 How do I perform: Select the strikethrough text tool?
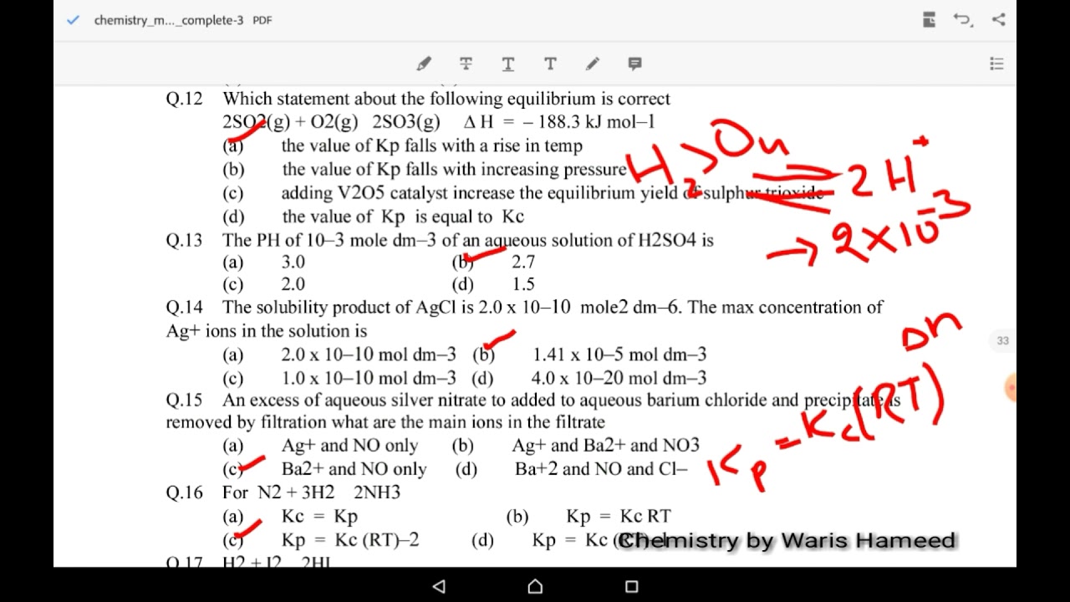click(x=466, y=64)
